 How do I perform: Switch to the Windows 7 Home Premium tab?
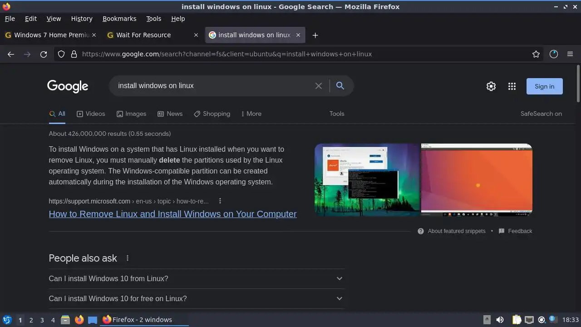tap(50, 35)
